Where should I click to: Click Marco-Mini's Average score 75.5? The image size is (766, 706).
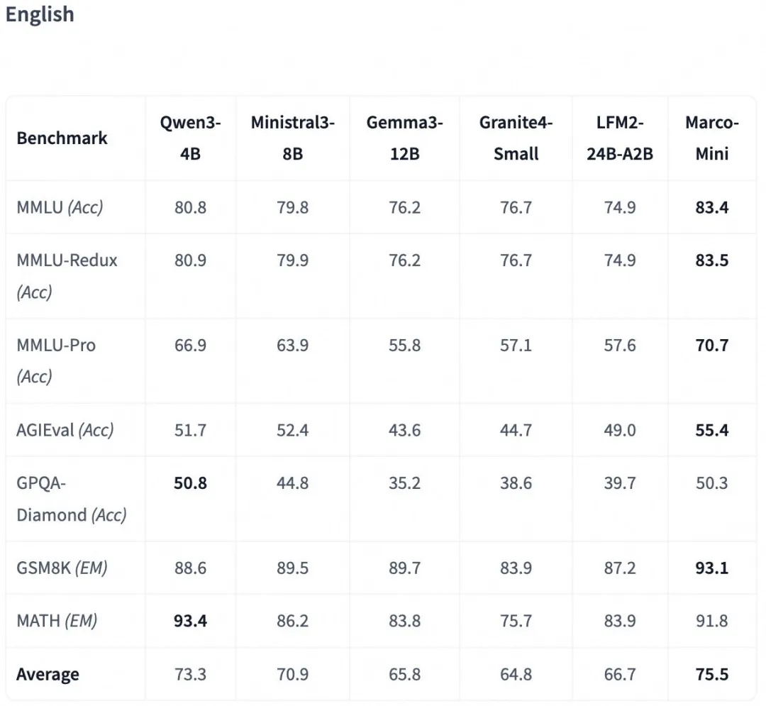pyautogui.click(x=712, y=674)
